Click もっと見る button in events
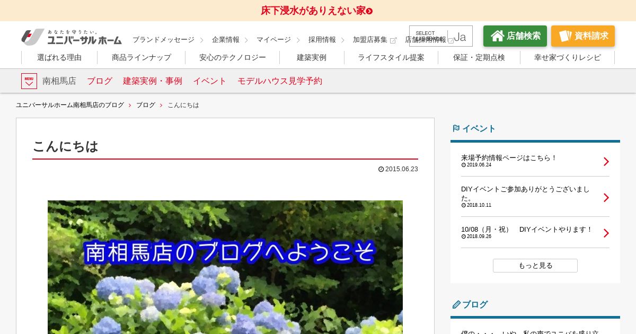 535,266
